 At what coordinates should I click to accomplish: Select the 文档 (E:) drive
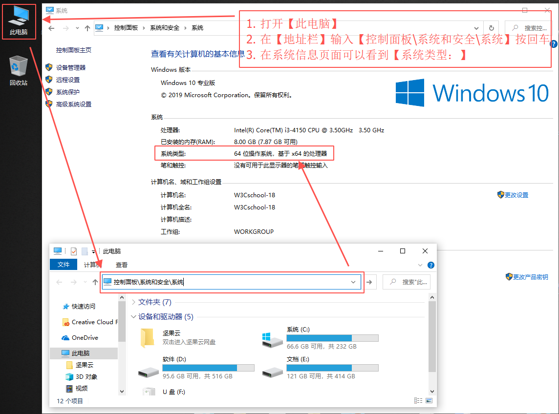(x=320, y=367)
